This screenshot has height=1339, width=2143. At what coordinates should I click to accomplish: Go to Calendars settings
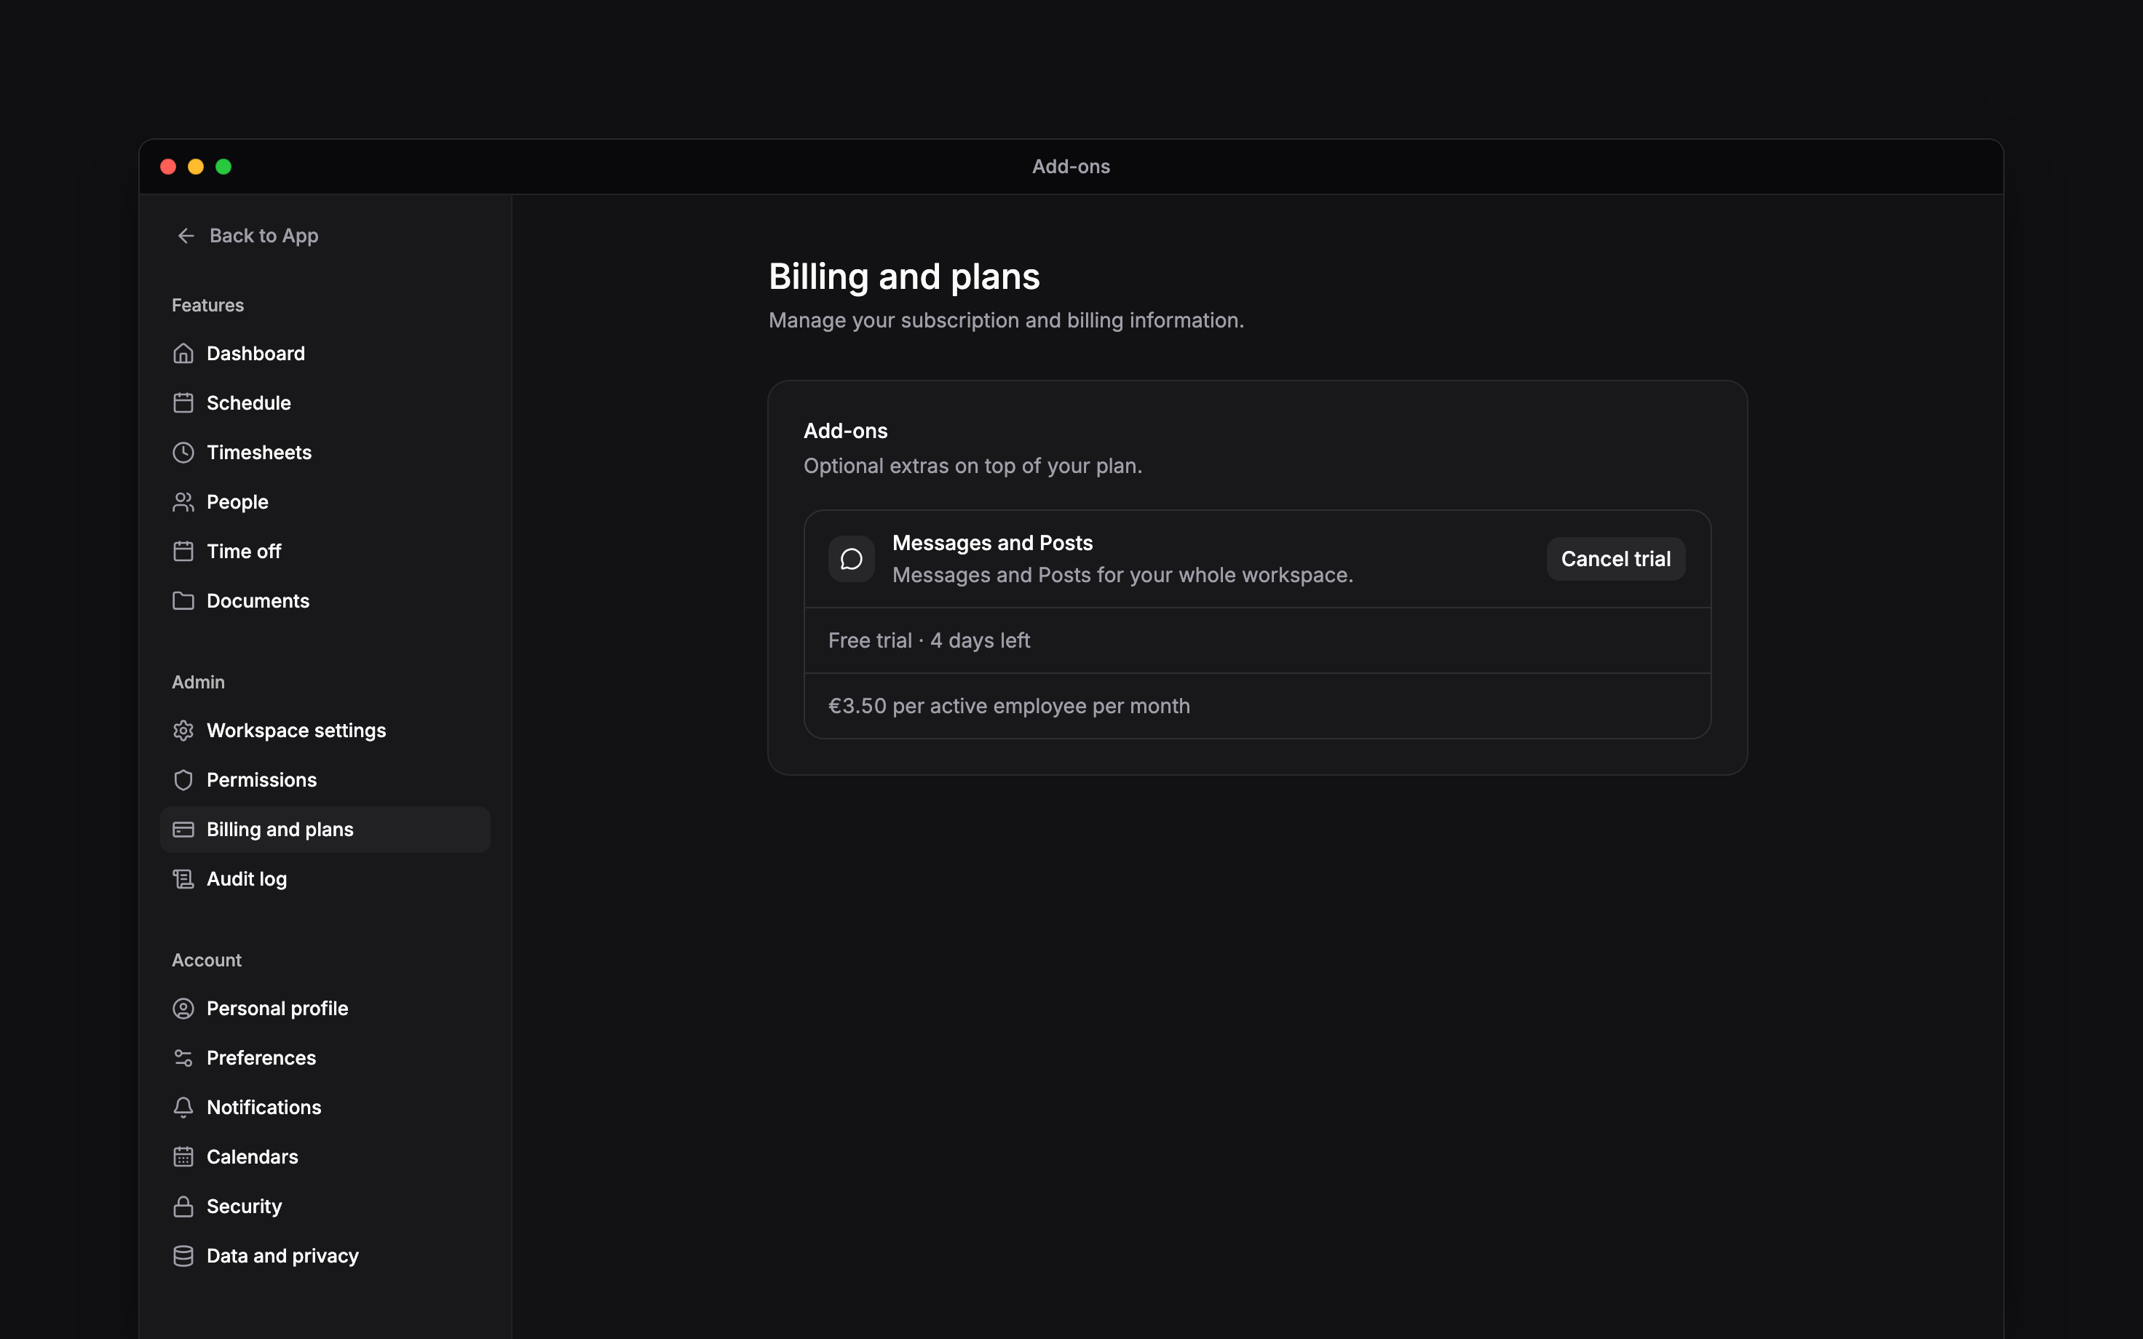(x=325, y=1158)
